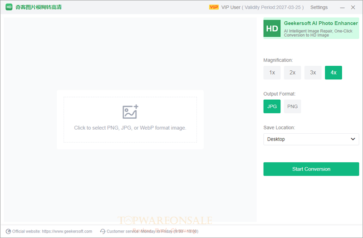
Task: Minimize the application window
Action: tap(343, 8)
